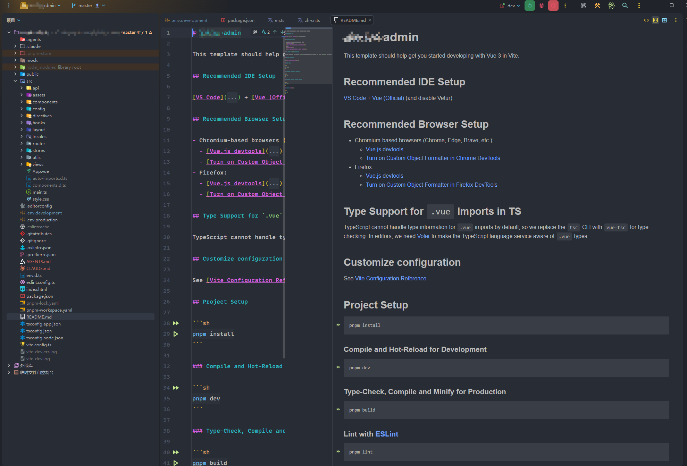This screenshot has width=687, height=466.
Task: Open Vue (Official) link in preview
Action: 388,98
